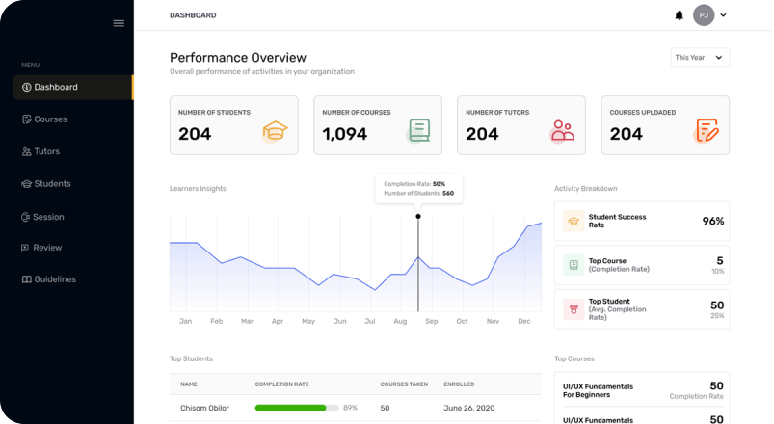774x424 pixels.
Task: Click the Student Success Rate icon
Action: (573, 221)
